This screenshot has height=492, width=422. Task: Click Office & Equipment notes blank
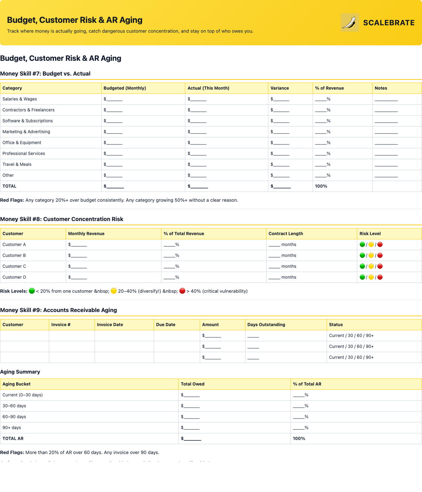[x=386, y=143]
